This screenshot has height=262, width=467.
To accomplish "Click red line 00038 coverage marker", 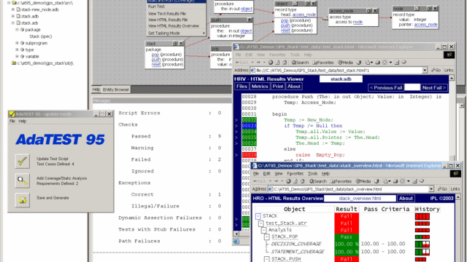I will point(249,155).
